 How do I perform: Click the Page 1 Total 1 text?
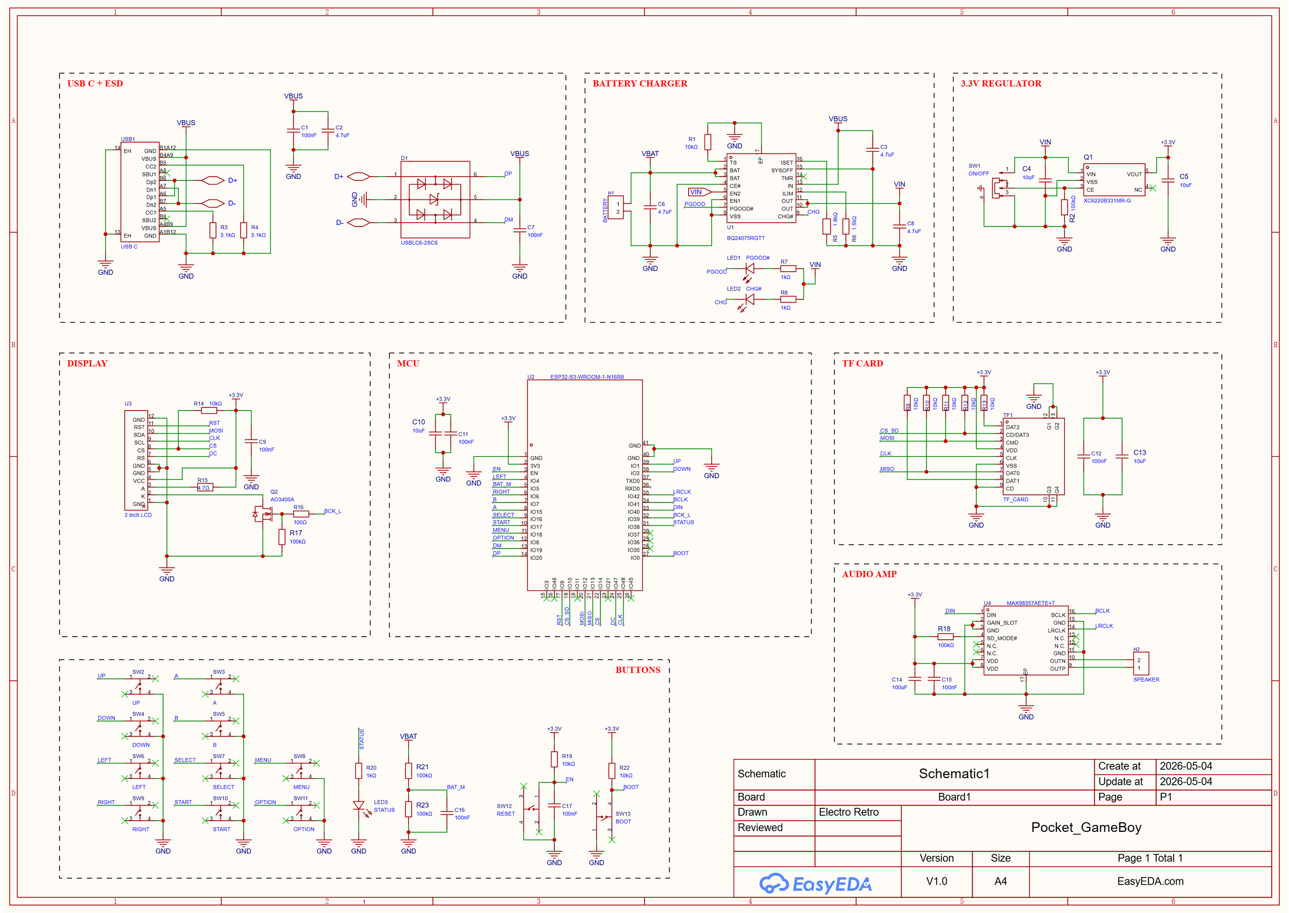1150,858
